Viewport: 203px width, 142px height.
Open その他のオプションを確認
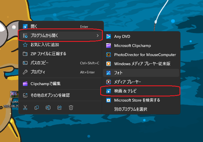click(61, 95)
